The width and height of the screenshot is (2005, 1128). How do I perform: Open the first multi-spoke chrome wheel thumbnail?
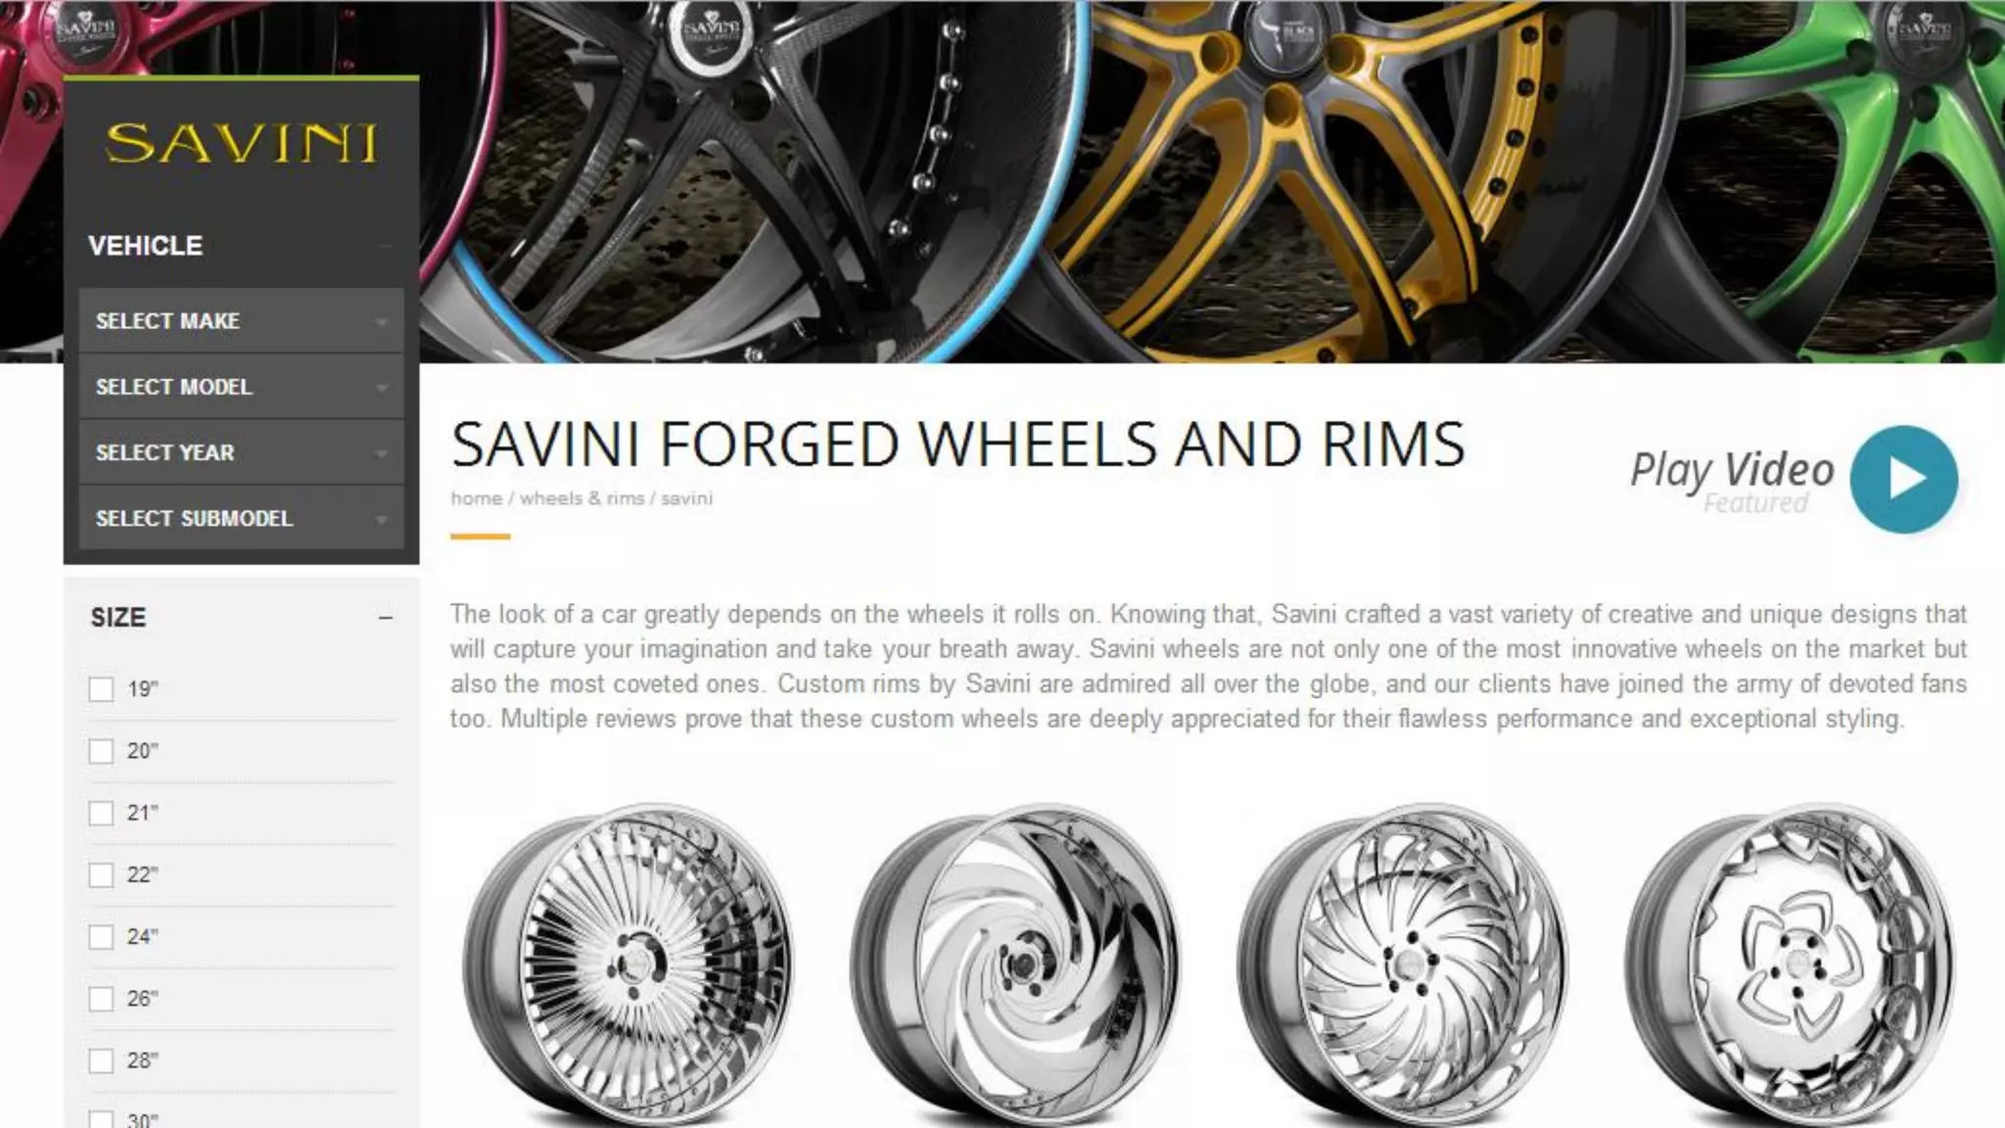[x=629, y=964]
